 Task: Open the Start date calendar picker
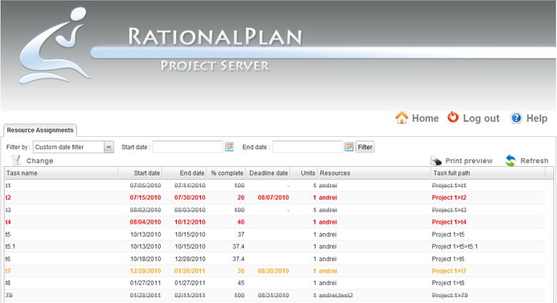tap(229, 147)
